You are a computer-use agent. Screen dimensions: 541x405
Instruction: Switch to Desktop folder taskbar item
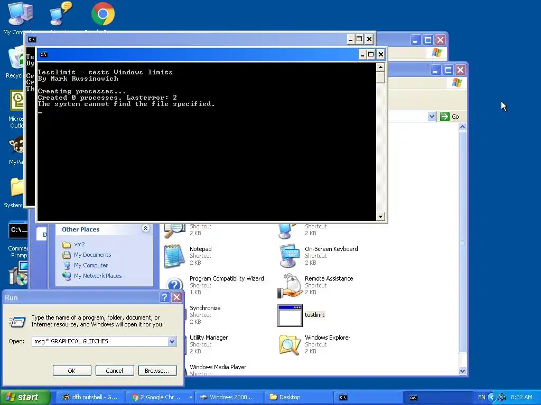click(x=298, y=397)
